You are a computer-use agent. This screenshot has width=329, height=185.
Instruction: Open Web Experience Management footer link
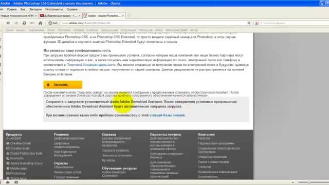point(65,154)
